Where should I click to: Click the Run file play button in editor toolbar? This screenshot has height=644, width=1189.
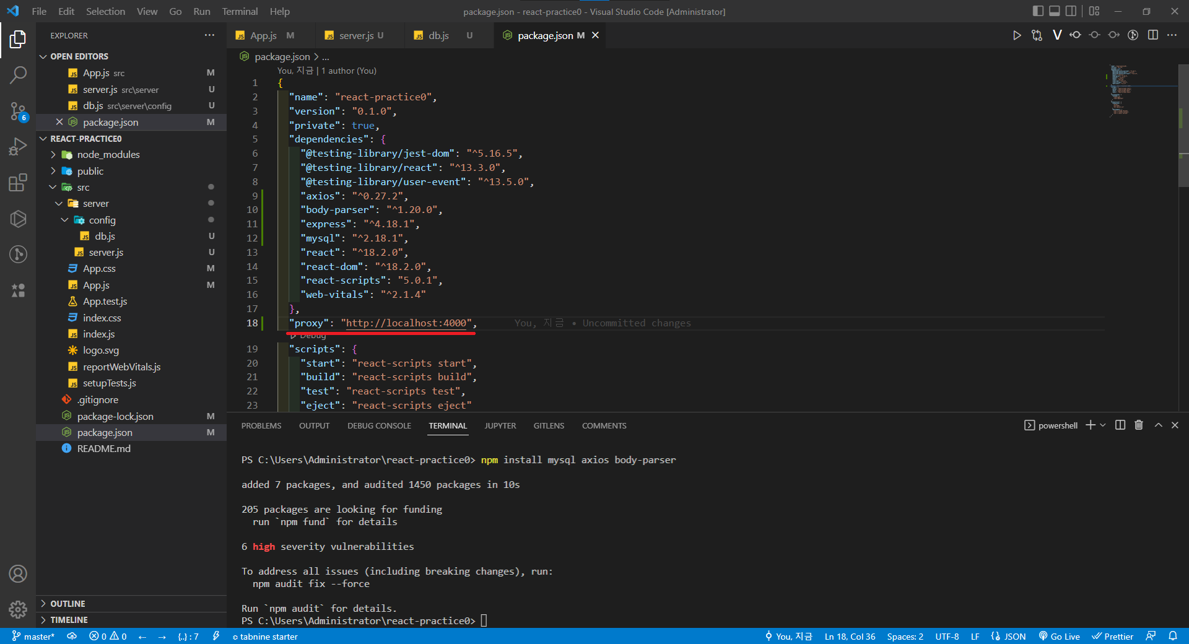click(1017, 35)
